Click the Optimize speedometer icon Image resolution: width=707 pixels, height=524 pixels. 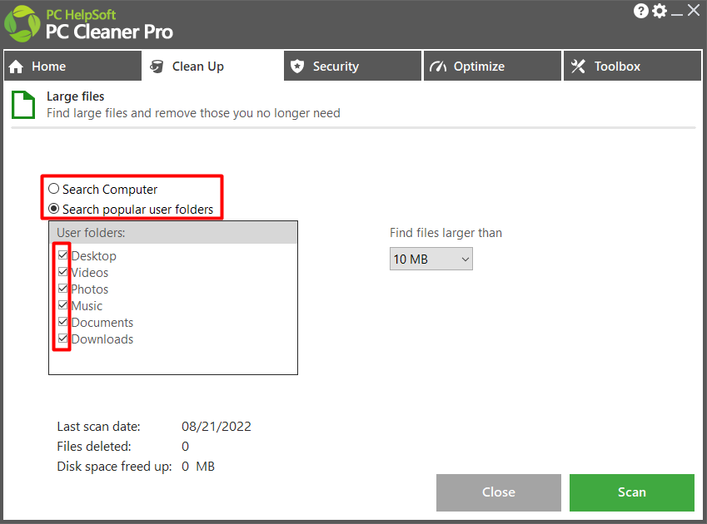pyautogui.click(x=438, y=67)
